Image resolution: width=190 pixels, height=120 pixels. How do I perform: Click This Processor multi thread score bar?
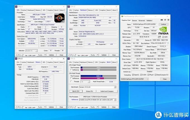(99, 76)
